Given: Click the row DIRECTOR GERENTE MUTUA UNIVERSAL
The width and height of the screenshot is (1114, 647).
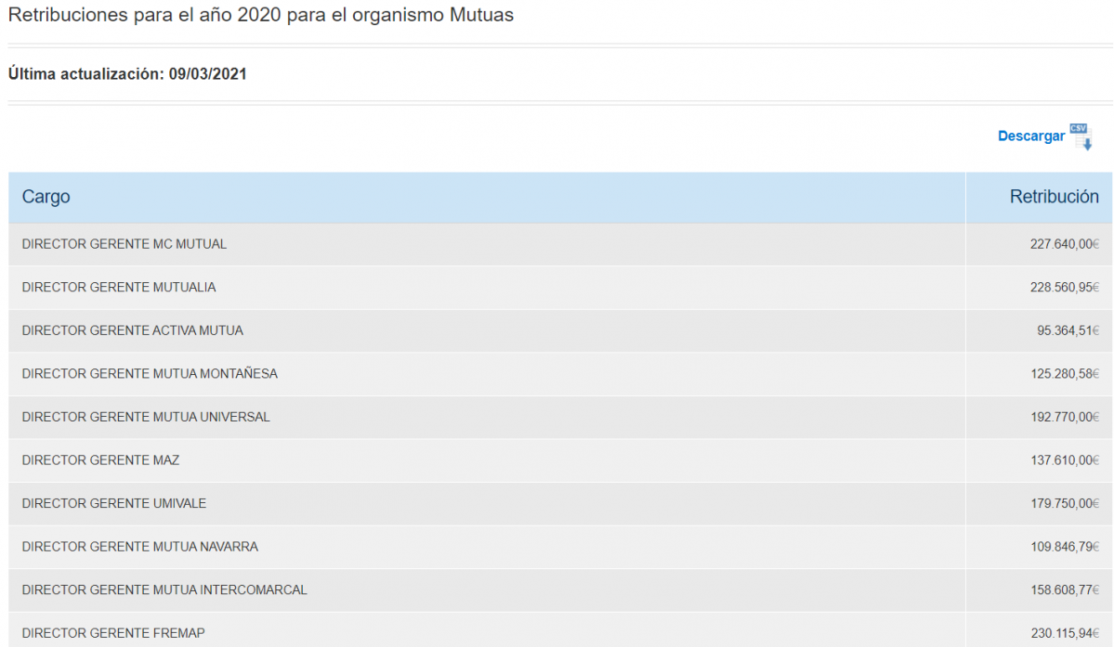Looking at the screenshot, I should click(560, 417).
